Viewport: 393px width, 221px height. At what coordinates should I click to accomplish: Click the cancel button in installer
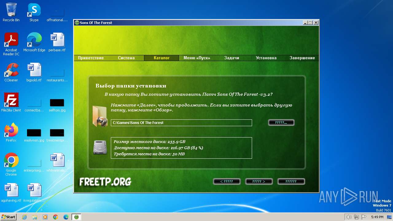291,181
